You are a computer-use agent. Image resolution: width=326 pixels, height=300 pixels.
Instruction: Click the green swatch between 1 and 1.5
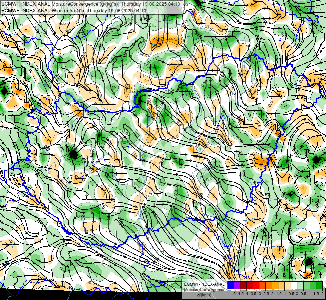click(x=313, y=285)
